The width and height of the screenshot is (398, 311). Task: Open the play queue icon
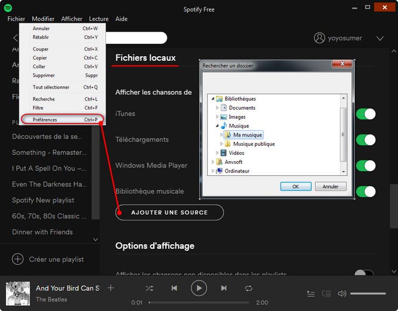click(x=310, y=293)
